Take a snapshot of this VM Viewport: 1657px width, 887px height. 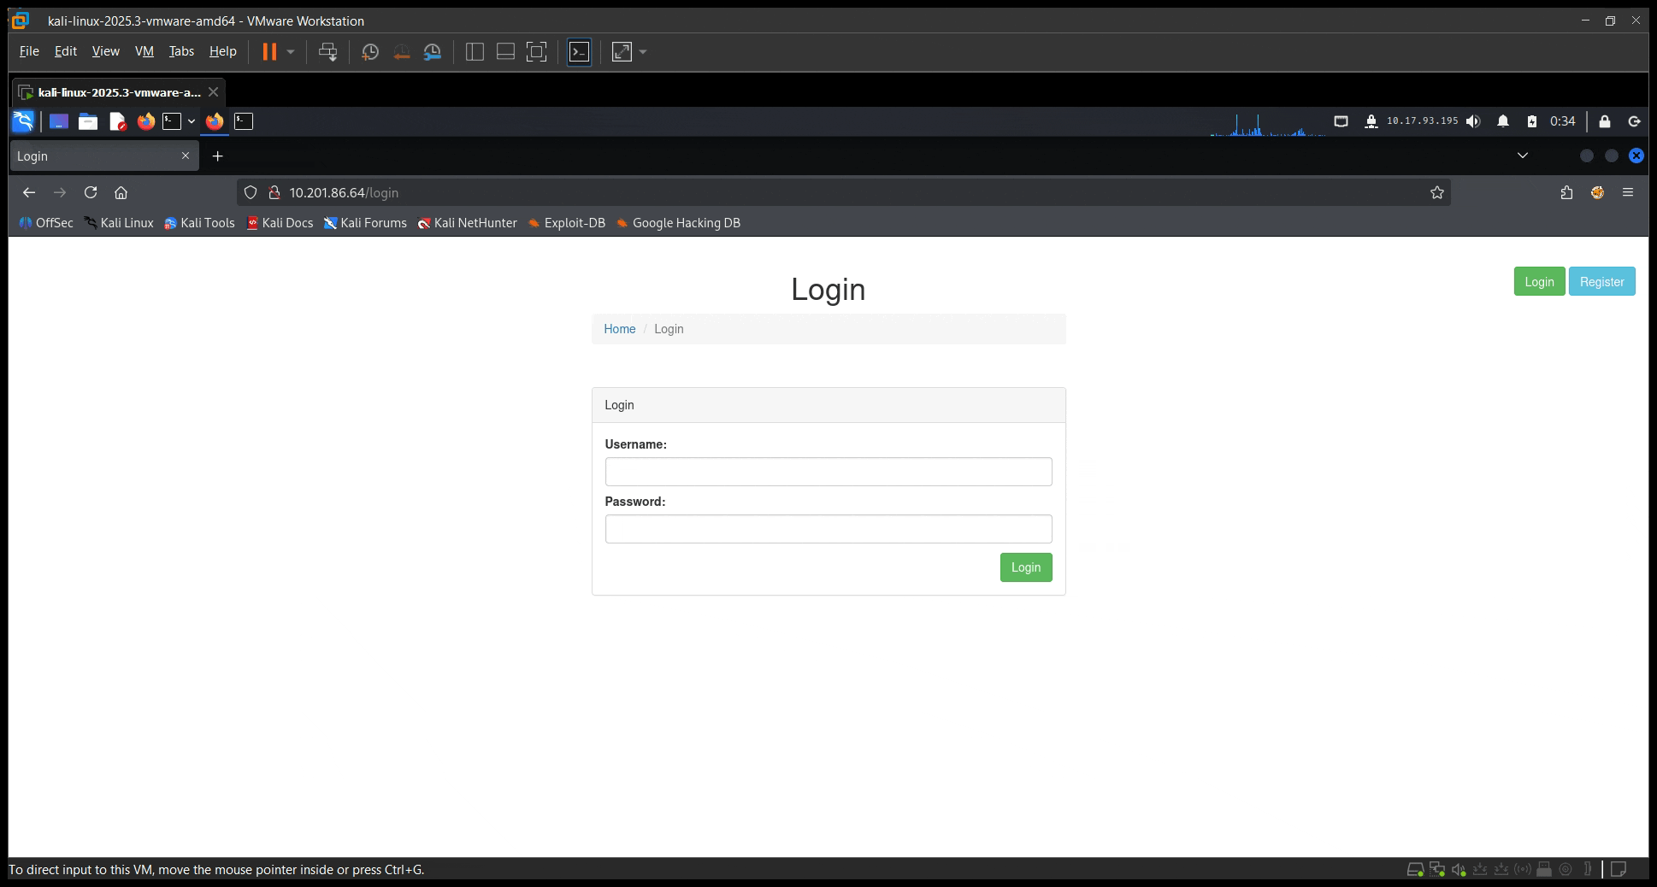[370, 52]
